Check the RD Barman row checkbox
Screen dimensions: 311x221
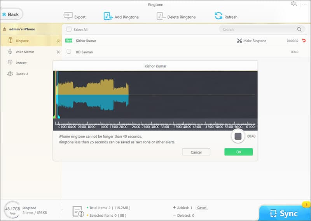click(69, 51)
